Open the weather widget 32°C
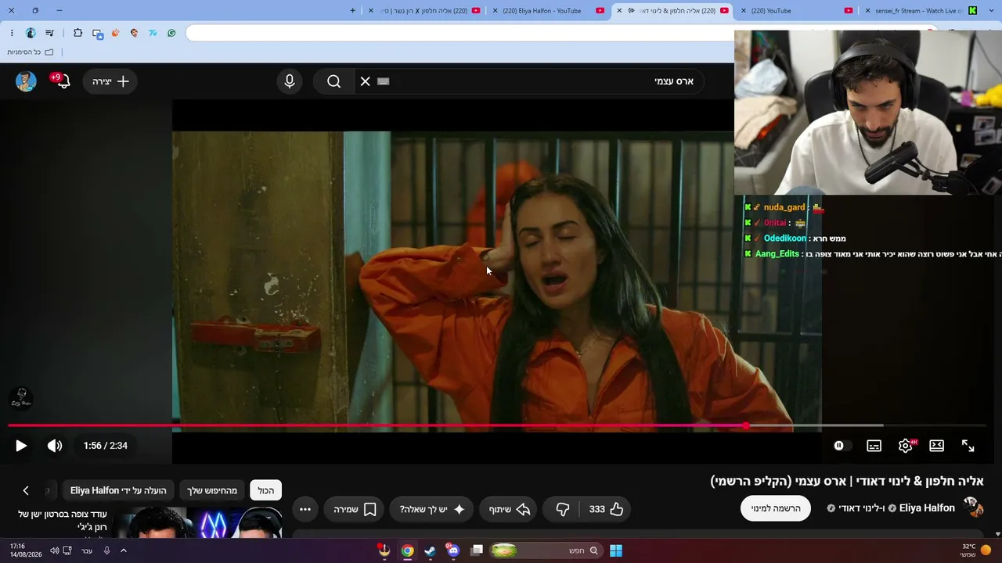Image resolution: width=1002 pixels, height=563 pixels. coord(975,550)
